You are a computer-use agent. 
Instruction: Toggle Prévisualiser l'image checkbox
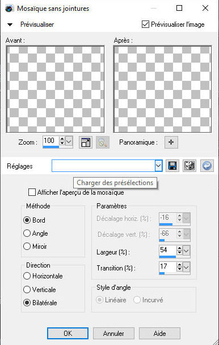145,24
